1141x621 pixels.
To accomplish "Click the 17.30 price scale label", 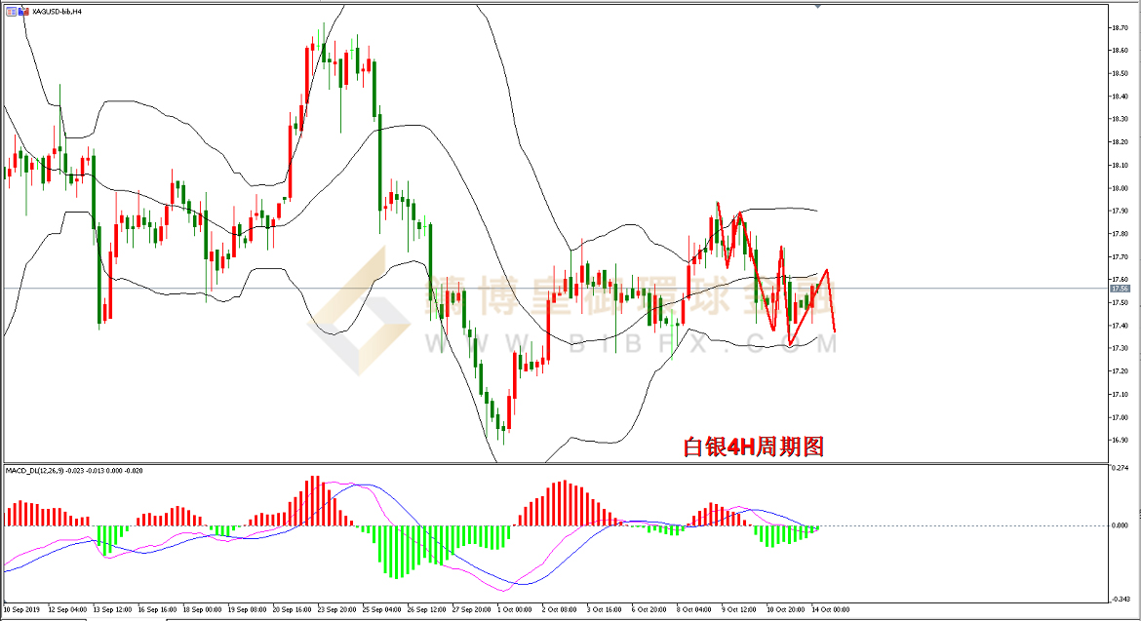I will click(x=1120, y=348).
